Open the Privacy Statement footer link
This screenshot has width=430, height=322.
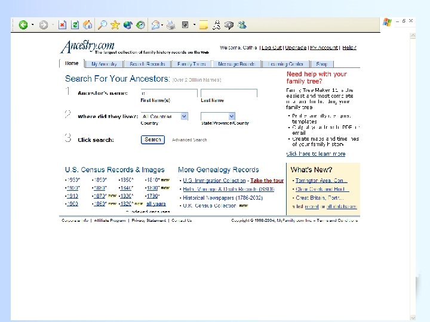coord(149,221)
